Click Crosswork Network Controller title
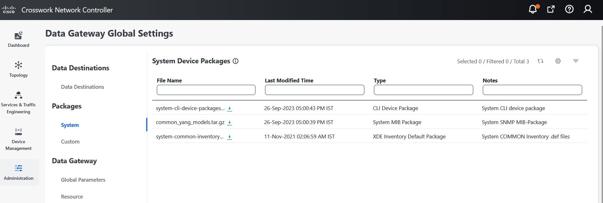 (x=67, y=10)
